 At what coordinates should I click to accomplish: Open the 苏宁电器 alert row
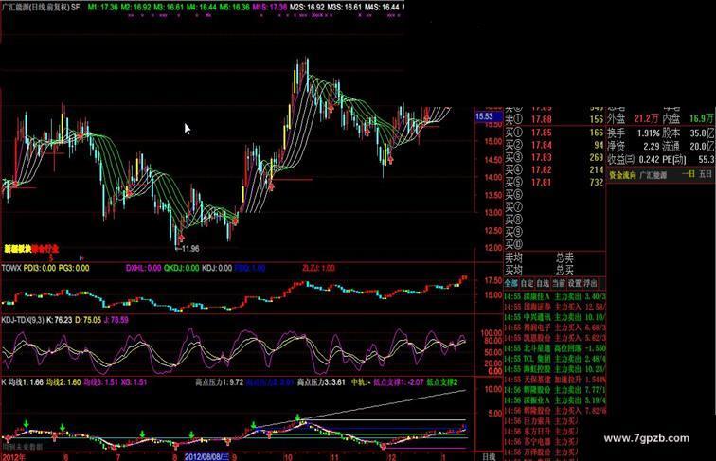[542, 442]
